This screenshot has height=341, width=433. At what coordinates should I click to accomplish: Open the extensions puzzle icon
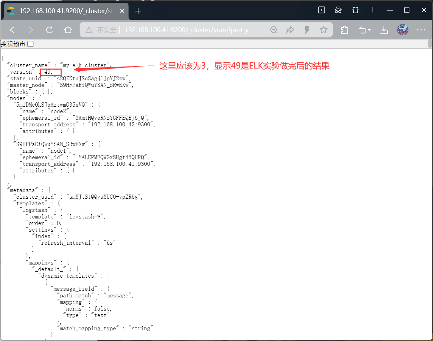click(344, 30)
